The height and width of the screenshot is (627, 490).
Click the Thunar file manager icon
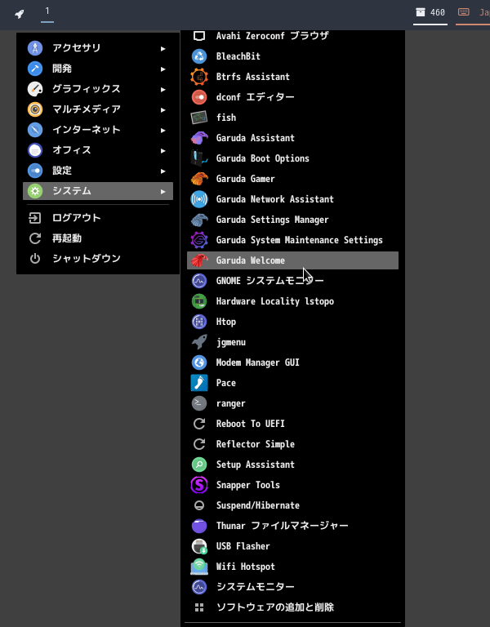pos(199,526)
